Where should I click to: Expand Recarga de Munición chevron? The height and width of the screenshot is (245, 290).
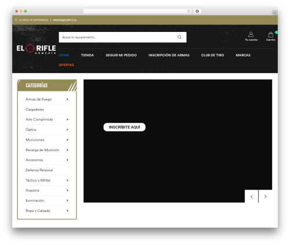pyautogui.click(x=67, y=150)
